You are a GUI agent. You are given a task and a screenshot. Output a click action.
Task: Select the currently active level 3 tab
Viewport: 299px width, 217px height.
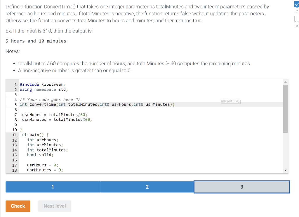point(241,187)
